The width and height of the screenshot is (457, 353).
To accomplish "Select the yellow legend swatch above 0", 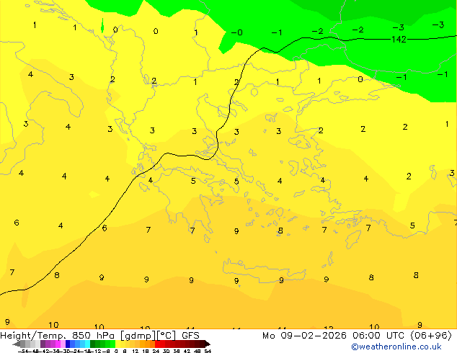I will [x=117, y=344].
